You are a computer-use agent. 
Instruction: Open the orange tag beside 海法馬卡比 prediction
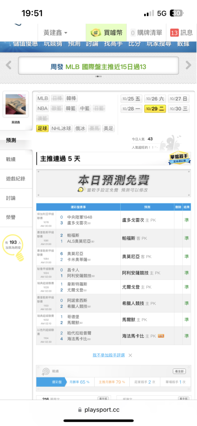(x=161, y=336)
